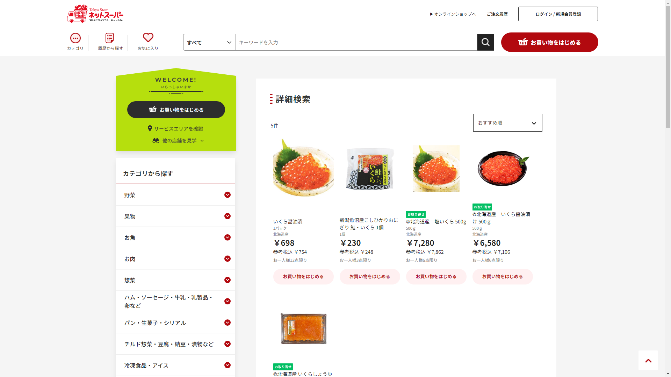Open オンラインショップへ link
Image resolution: width=671 pixels, height=377 pixels.
[453, 14]
